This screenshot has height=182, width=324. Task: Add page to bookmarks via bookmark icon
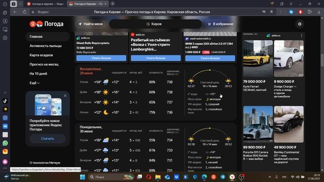point(271,12)
